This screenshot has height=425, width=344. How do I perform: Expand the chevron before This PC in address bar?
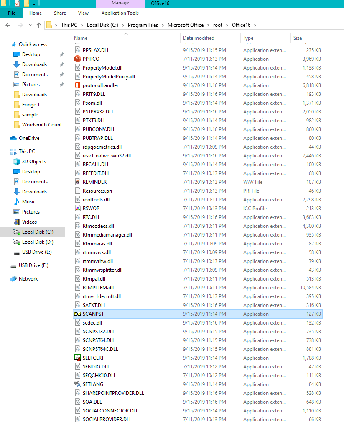(x=56, y=25)
